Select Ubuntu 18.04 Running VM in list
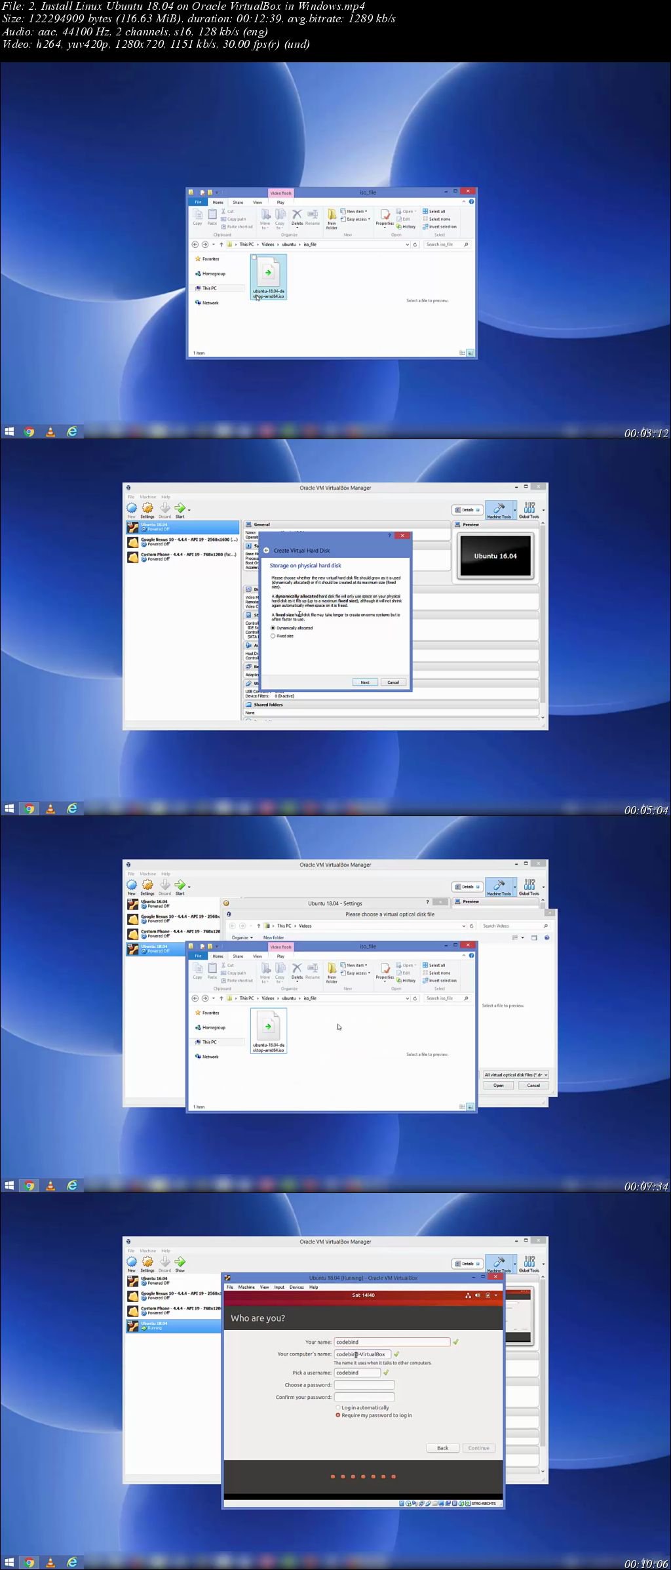671x1570 pixels. pyautogui.click(x=174, y=1325)
